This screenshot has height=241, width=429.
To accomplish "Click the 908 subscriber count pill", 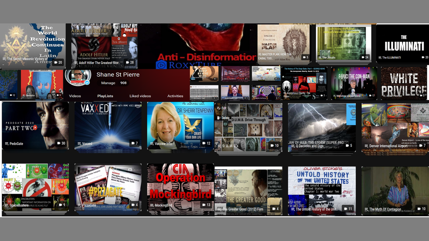I will [x=123, y=83].
